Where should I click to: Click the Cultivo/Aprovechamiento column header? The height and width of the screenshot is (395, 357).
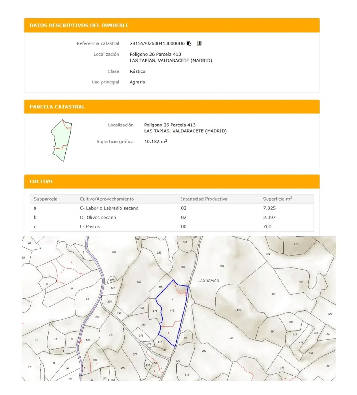click(107, 199)
